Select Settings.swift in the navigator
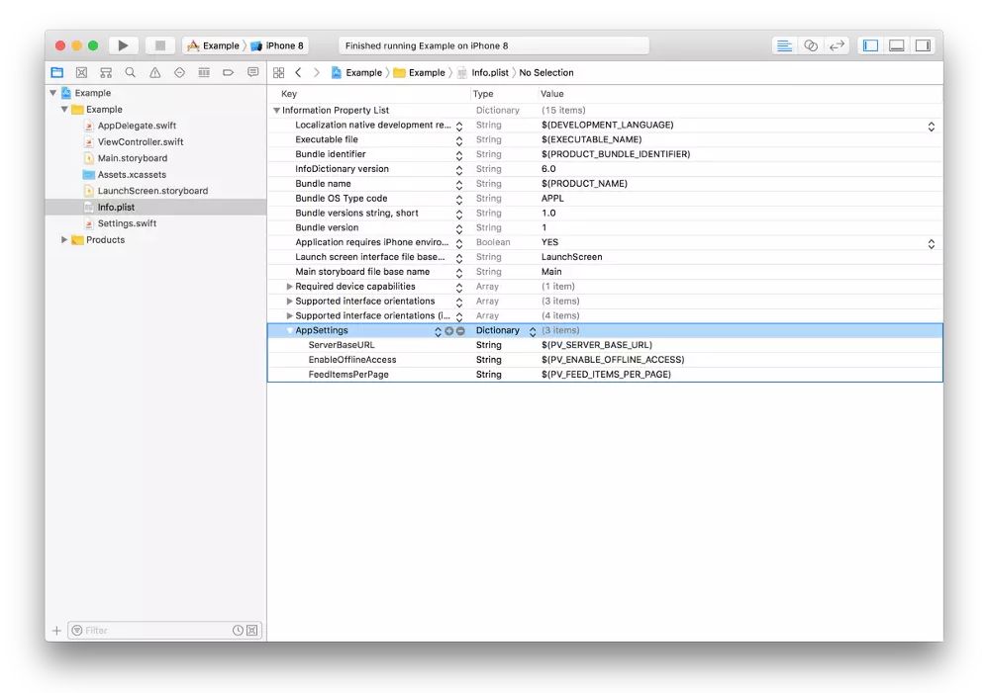Screen dimensions: 986x693 (127, 223)
